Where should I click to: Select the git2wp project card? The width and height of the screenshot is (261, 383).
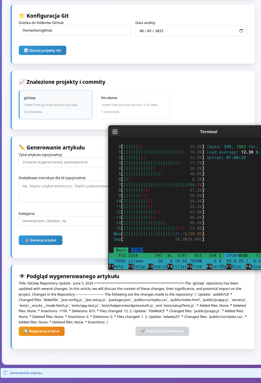pos(56,105)
